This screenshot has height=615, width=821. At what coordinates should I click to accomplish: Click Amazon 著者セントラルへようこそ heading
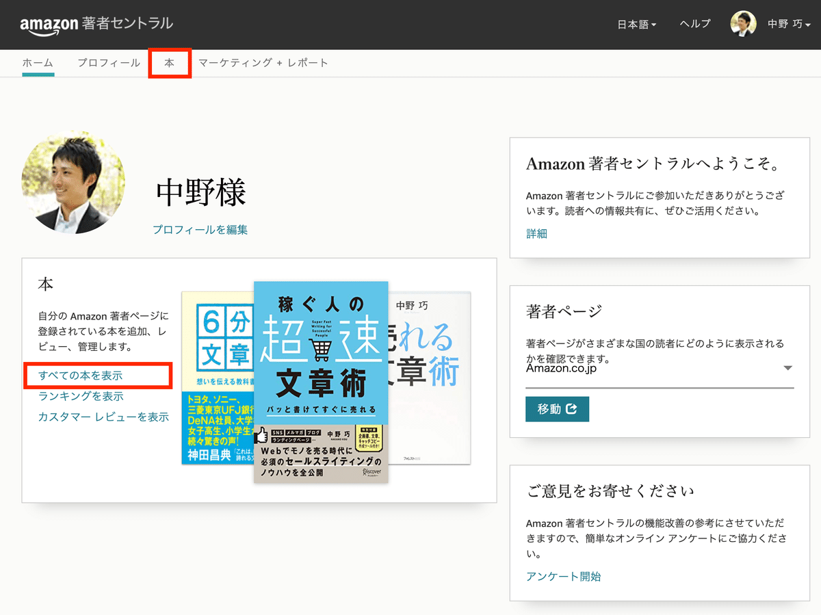point(654,164)
